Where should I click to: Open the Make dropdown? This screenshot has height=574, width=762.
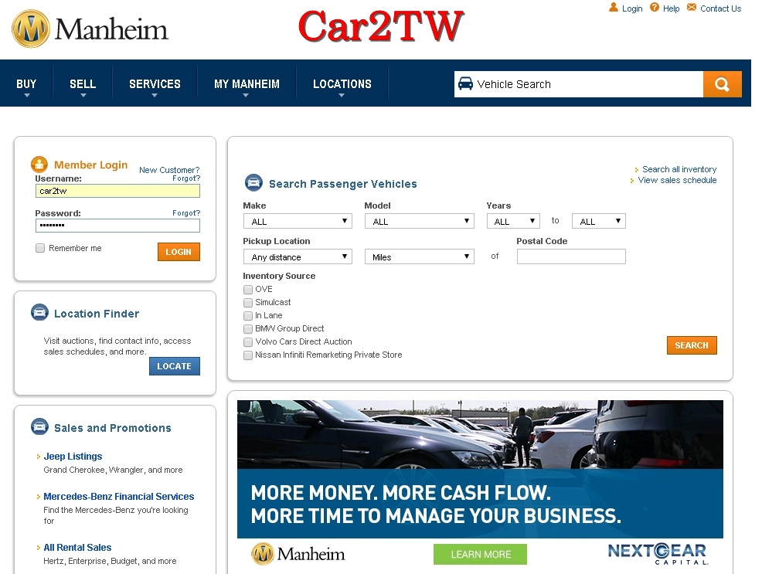pos(297,222)
